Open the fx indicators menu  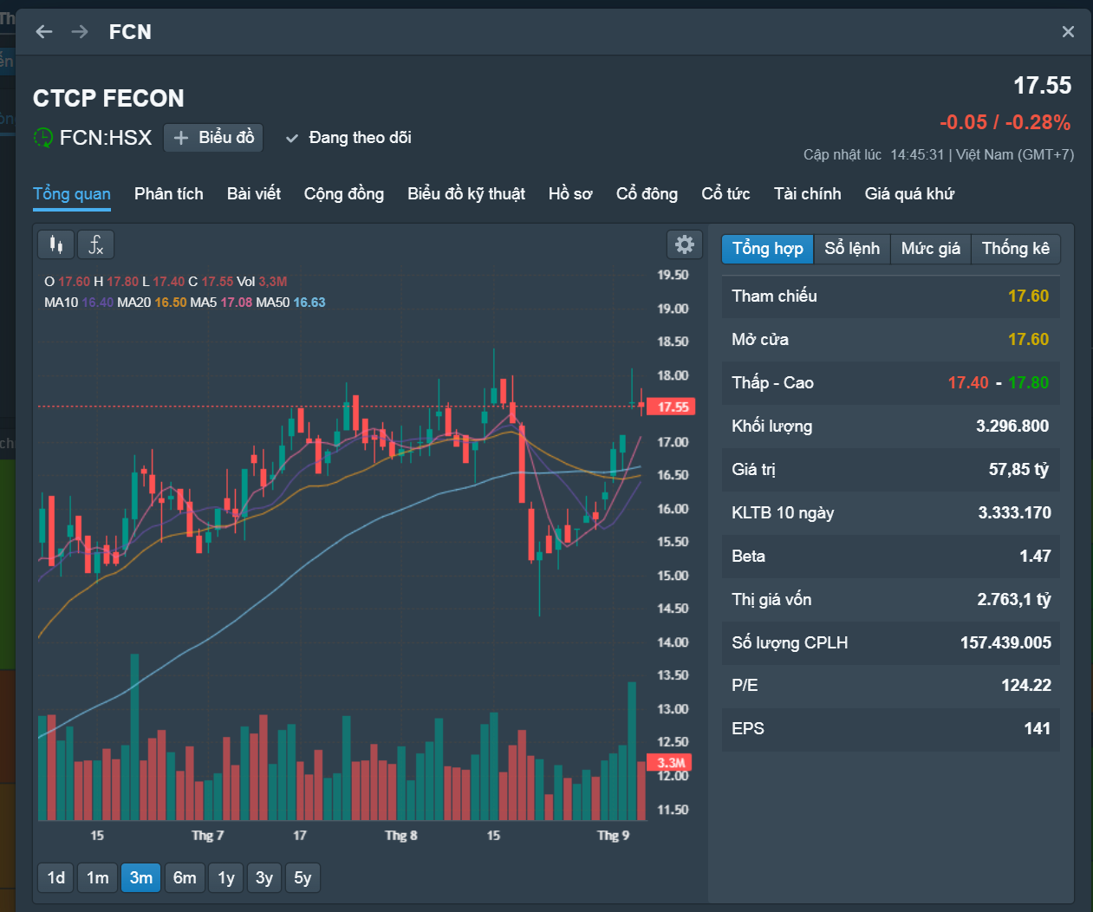pyautogui.click(x=96, y=244)
